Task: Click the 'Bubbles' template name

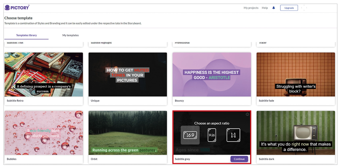Action: click(12, 159)
